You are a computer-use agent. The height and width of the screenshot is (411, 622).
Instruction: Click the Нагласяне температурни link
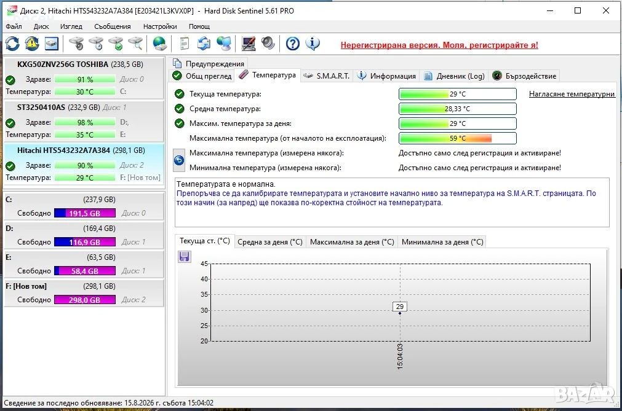pyautogui.click(x=572, y=94)
